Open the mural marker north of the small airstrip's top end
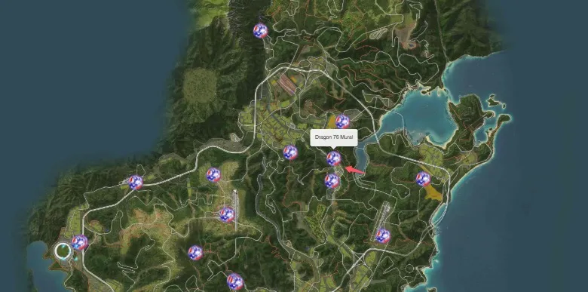The width and height of the screenshot is (588, 292). [x=213, y=175]
